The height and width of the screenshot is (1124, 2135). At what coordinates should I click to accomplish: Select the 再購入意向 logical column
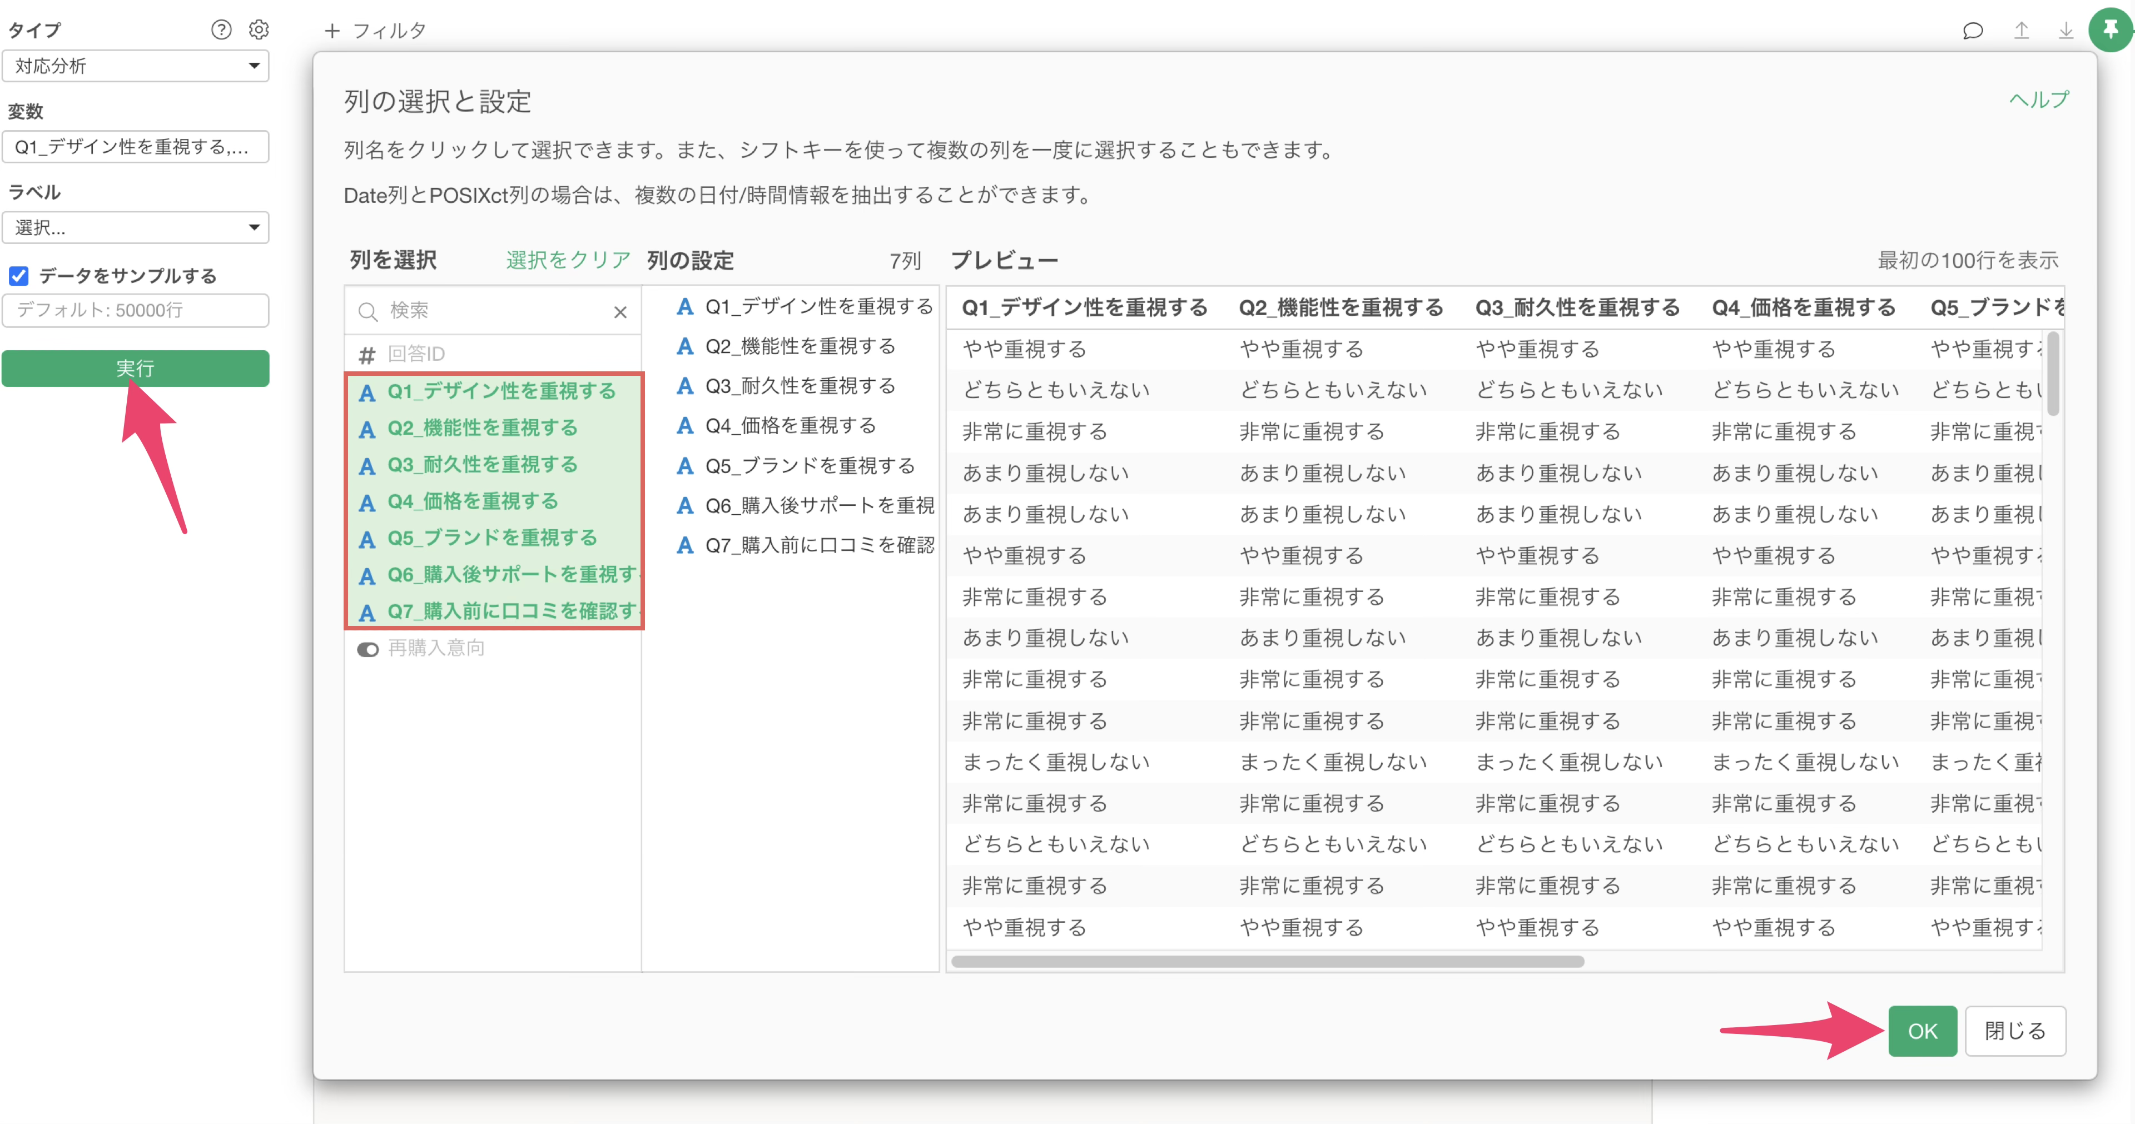[436, 648]
